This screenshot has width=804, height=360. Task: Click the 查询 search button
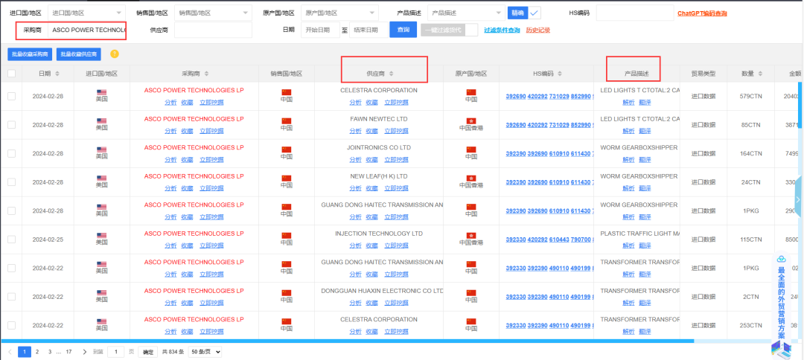(x=403, y=30)
